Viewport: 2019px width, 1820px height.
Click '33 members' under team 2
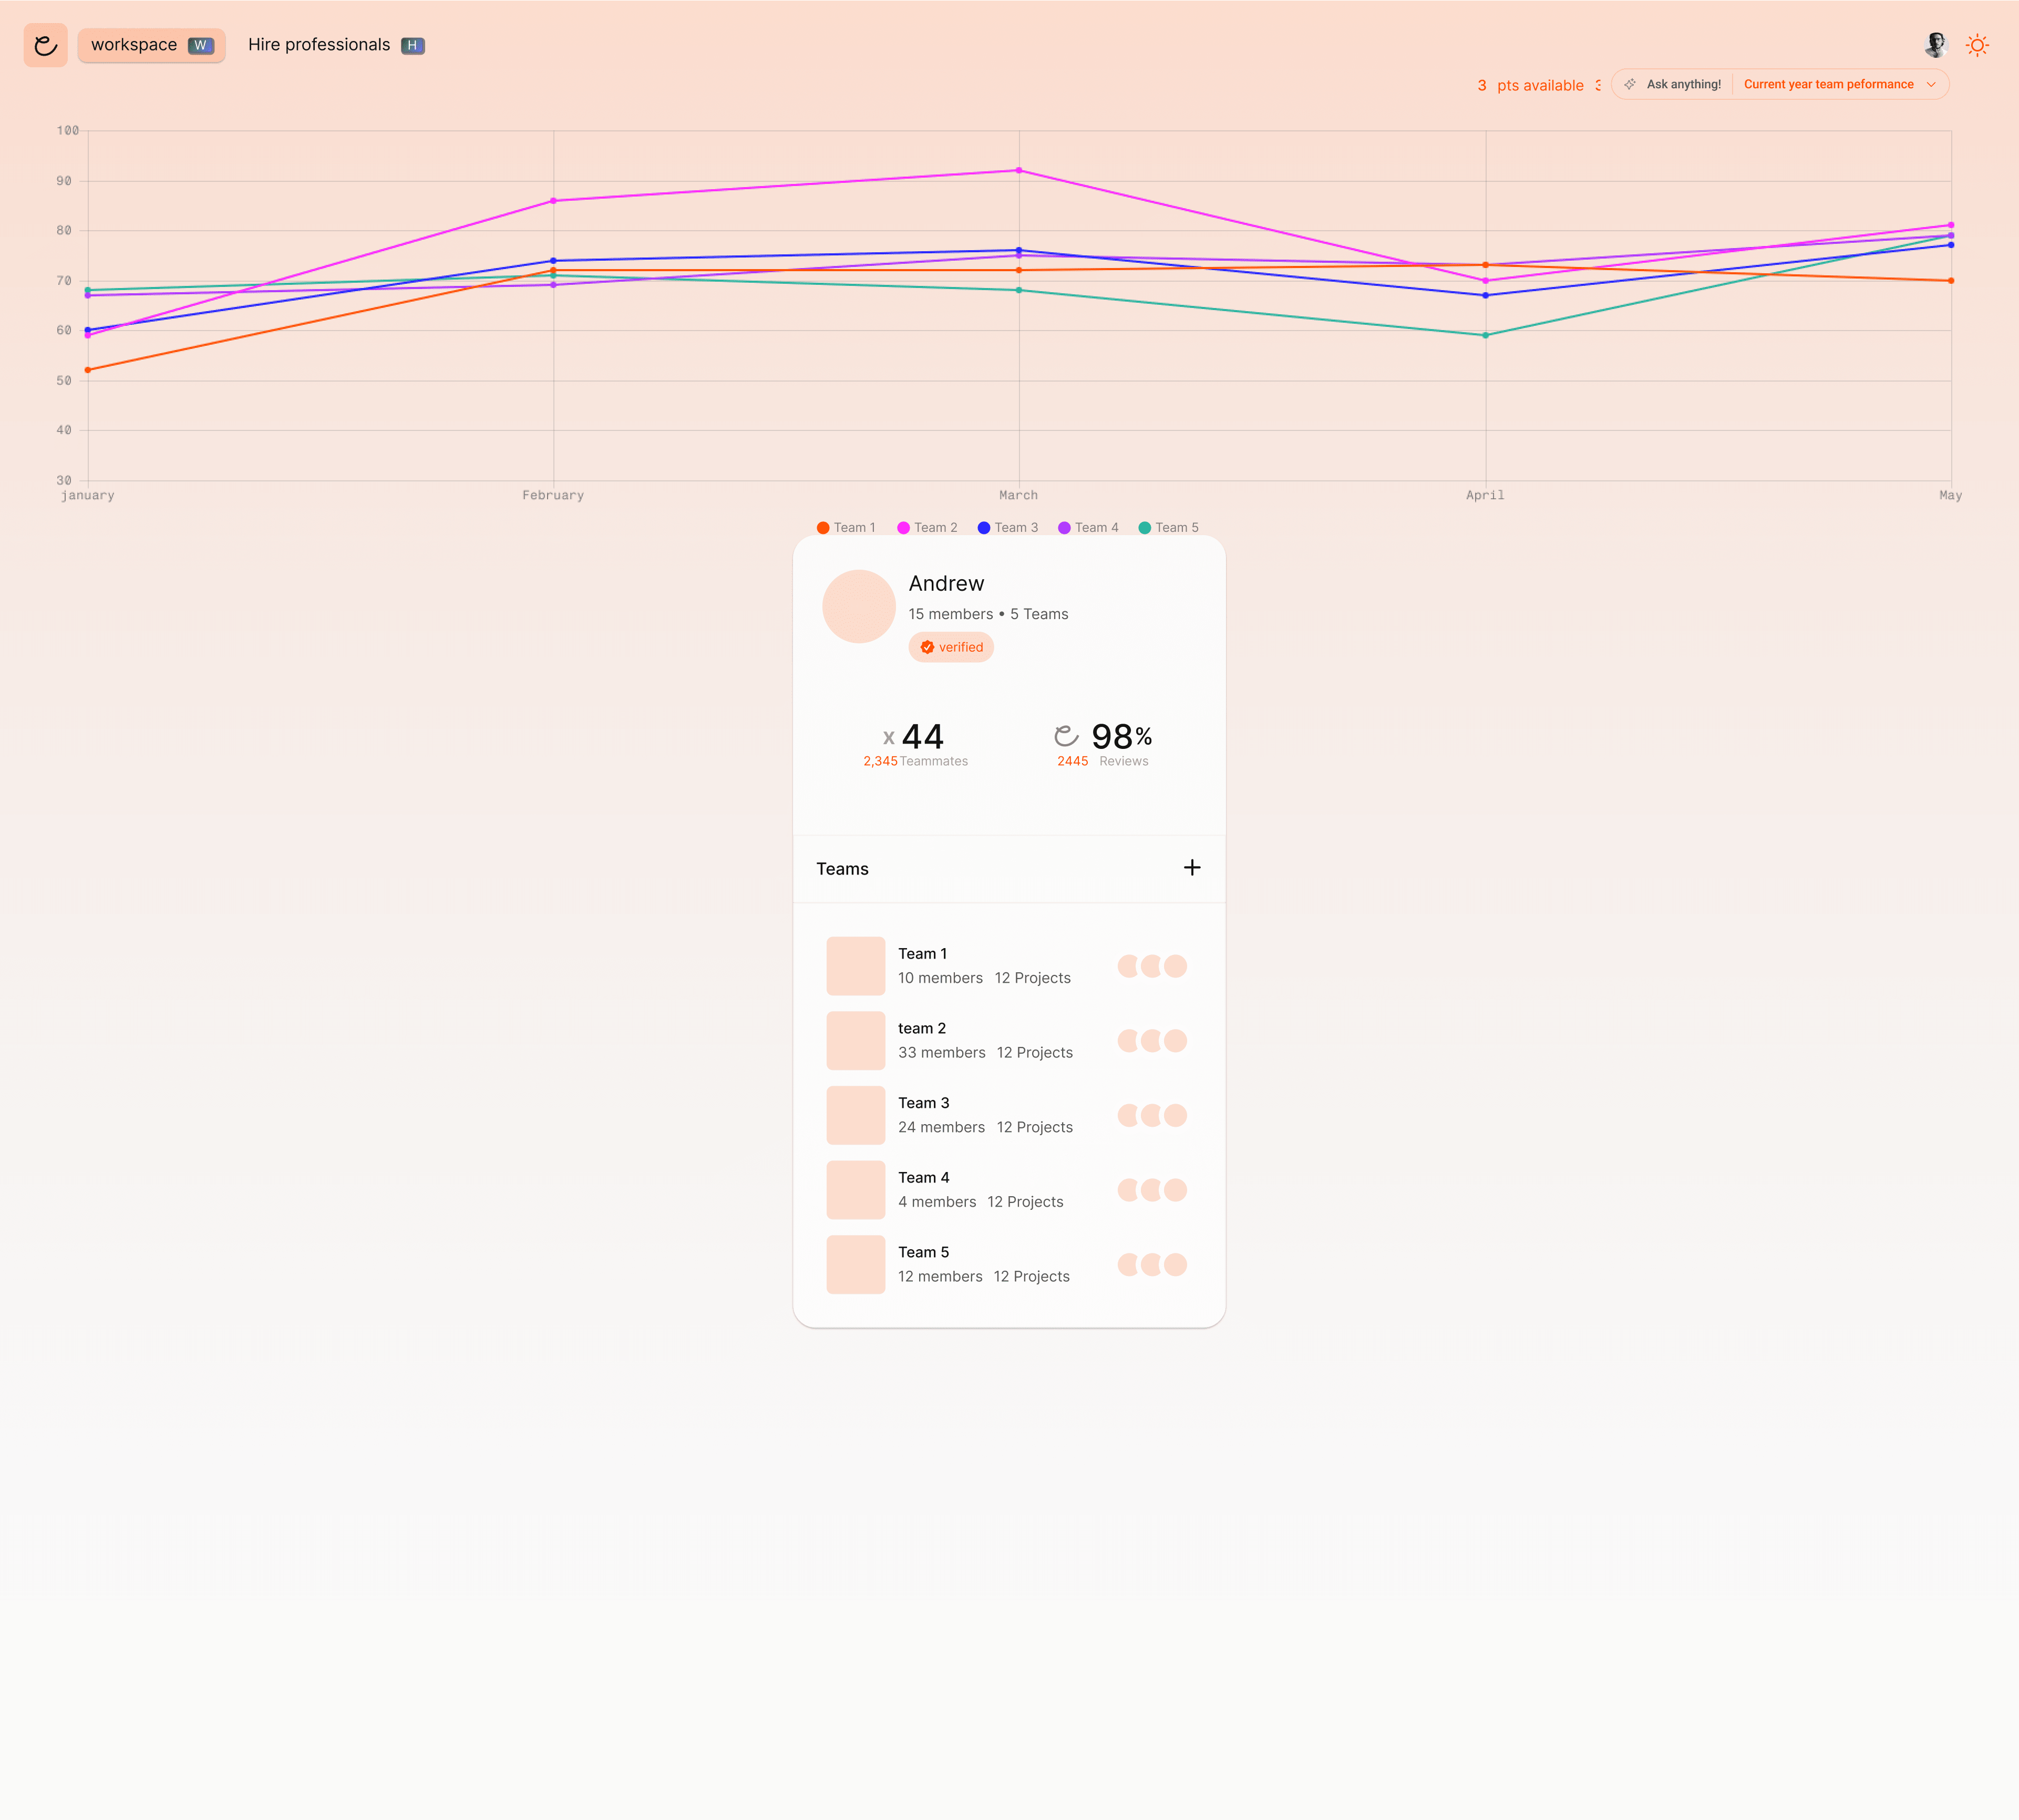(941, 1053)
